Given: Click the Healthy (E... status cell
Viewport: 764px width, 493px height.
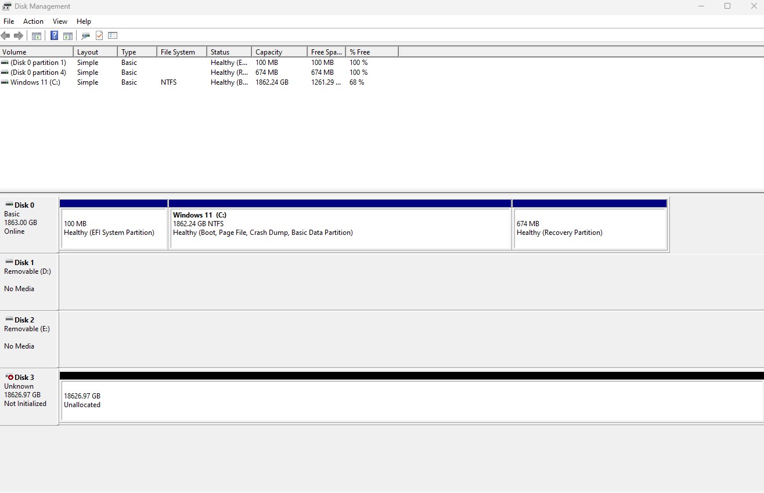Looking at the screenshot, I should pos(229,63).
